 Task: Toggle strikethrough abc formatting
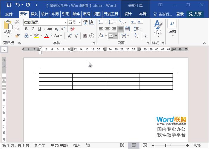click(x=50, y=29)
